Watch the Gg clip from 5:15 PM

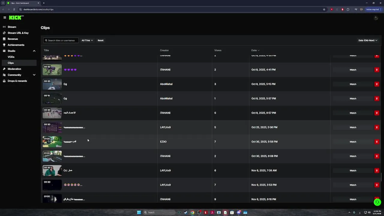coord(353,84)
